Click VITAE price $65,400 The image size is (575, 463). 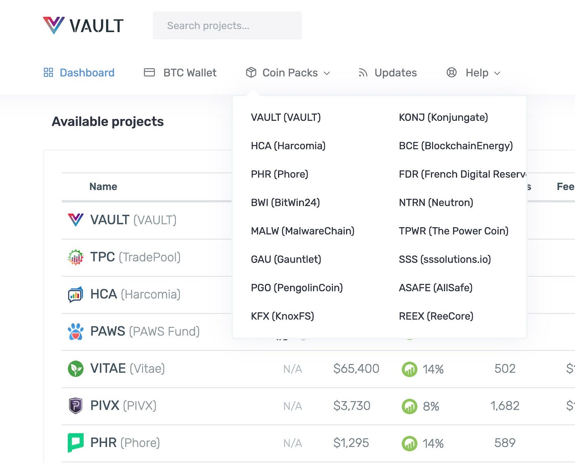point(356,369)
